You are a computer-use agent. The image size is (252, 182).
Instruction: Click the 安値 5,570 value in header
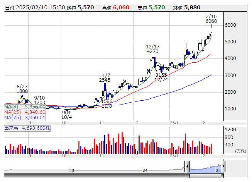[151, 8]
